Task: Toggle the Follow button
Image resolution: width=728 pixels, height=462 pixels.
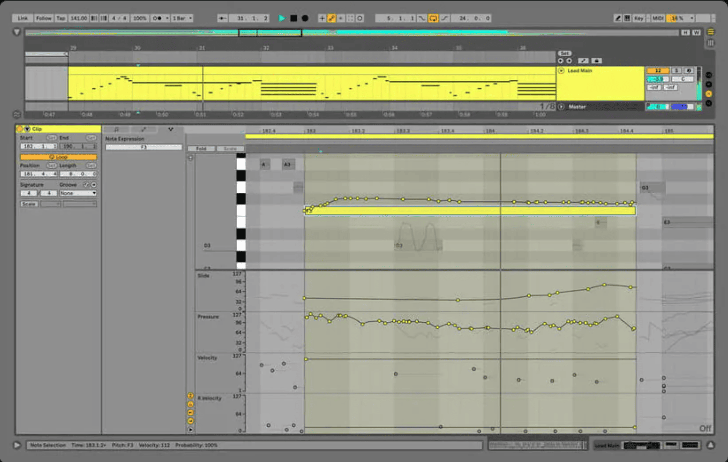Action: (x=44, y=18)
